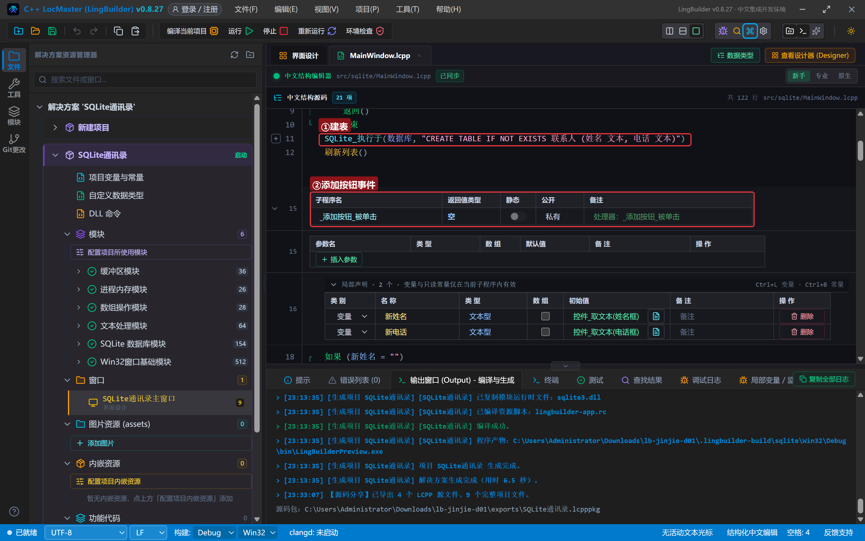Viewport: 865px width, 541px height.
Task: Click the environment check shield icon
Action: [380, 31]
